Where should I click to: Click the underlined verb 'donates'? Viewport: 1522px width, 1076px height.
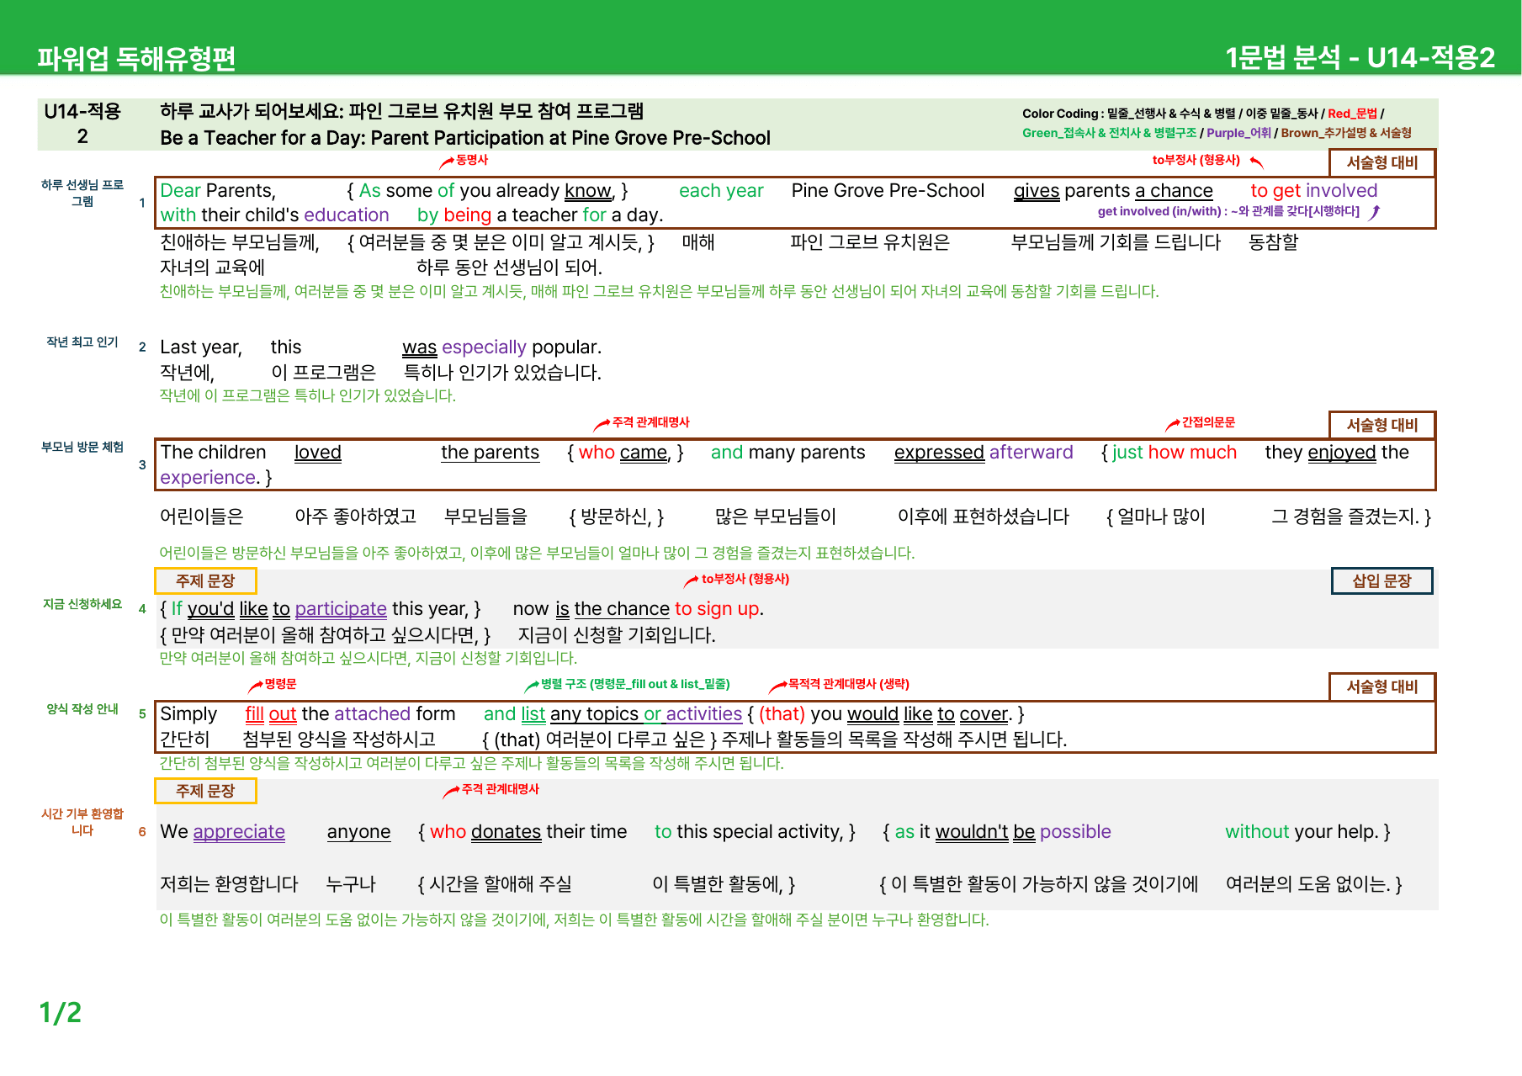click(506, 832)
